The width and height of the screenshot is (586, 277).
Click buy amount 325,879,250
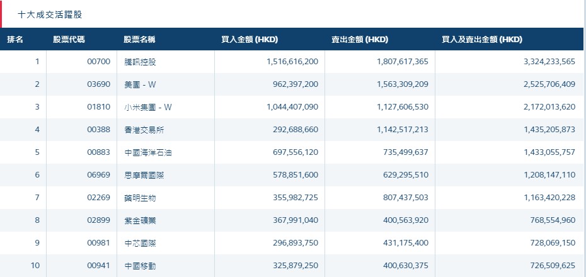pos(296,266)
